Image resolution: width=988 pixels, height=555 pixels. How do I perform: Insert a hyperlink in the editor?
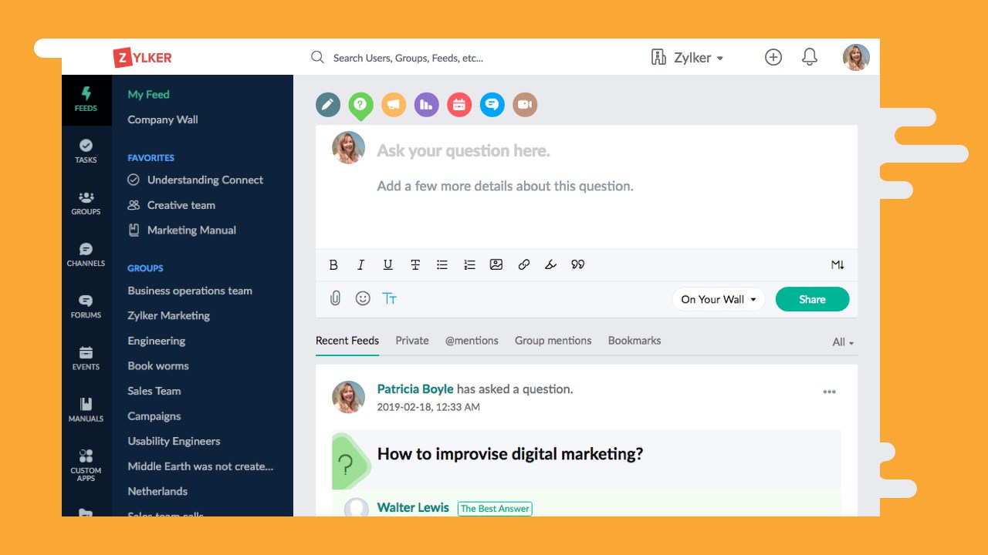click(523, 264)
